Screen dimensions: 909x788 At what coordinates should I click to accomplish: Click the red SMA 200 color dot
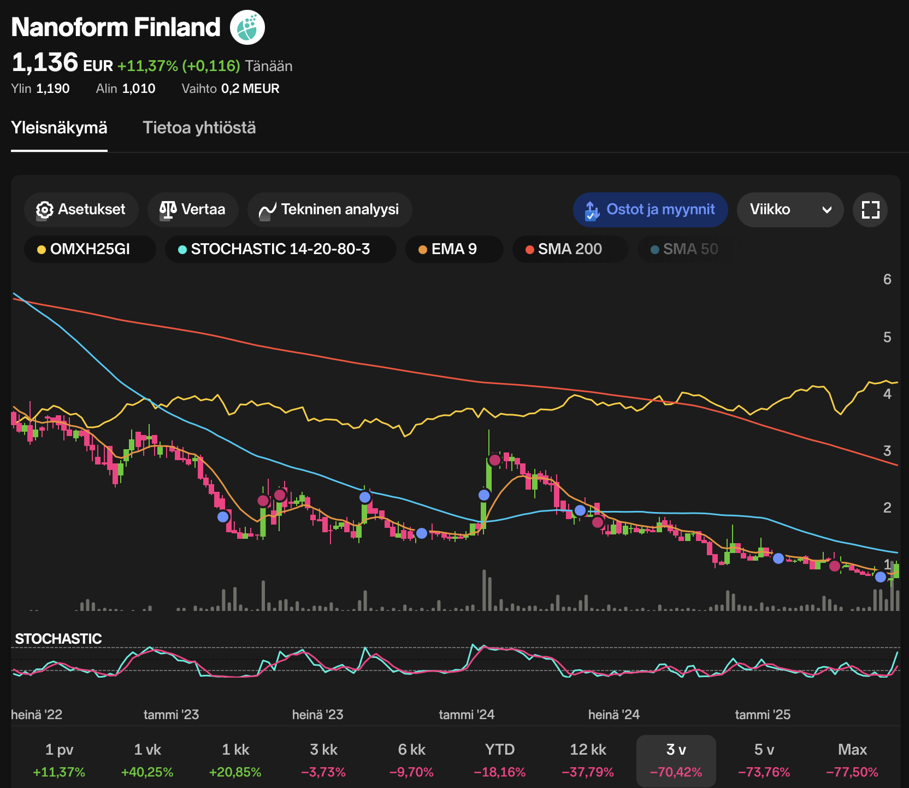529,250
